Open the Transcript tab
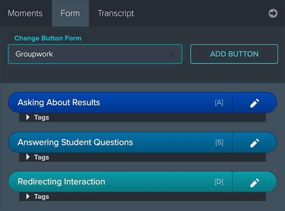Screen dimensions: 285x211 [x=116, y=13]
